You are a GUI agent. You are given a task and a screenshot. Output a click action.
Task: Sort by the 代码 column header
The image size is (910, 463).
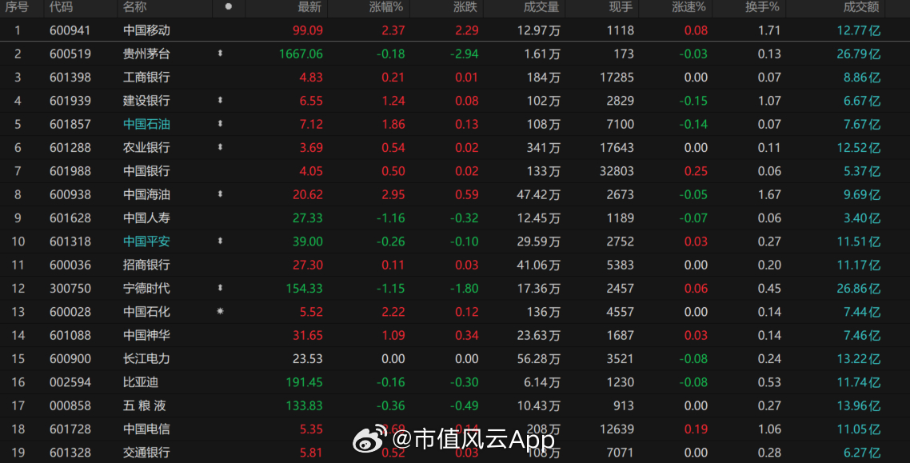[x=61, y=7]
